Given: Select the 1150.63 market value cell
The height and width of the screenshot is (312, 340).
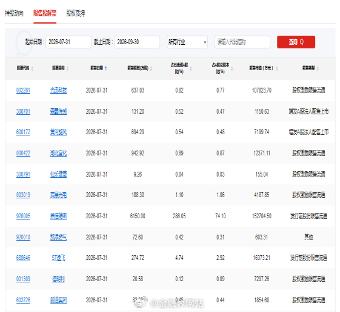Looking at the screenshot, I should 261,112.
